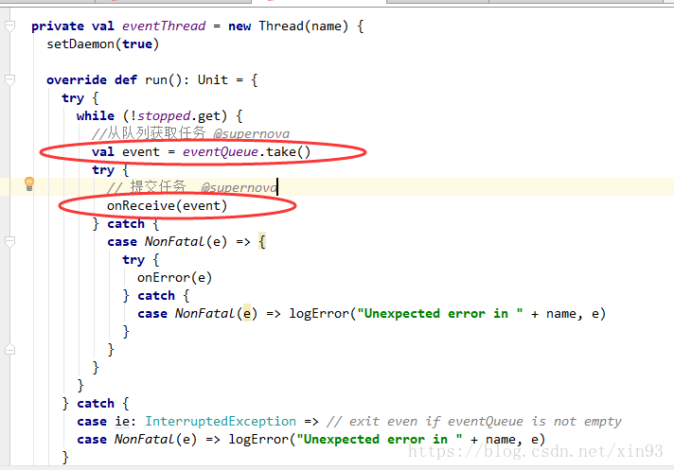Viewport: 674px width, 470px height.
Task: Click eventQueue in the take() line
Action: [x=221, y=152]
